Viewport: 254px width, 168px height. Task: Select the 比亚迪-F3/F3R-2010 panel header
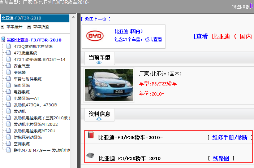[x=35, y=18]
